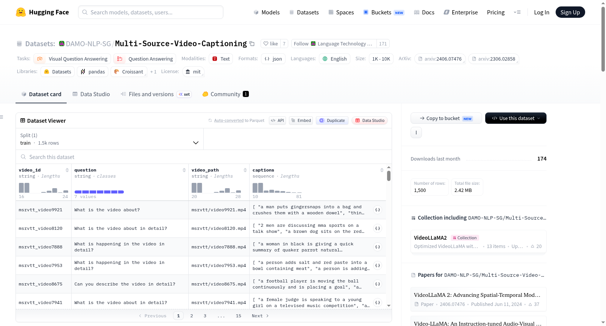Click the Copy to bucket button

click(x=446, y=118)
